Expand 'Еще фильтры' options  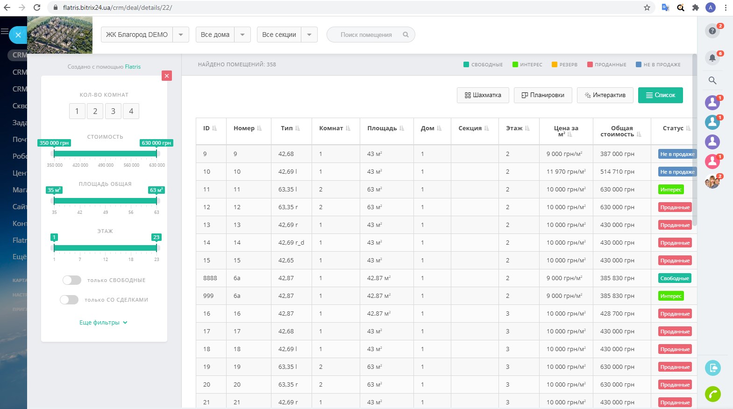pyautogui.click(x=103, y=323)
